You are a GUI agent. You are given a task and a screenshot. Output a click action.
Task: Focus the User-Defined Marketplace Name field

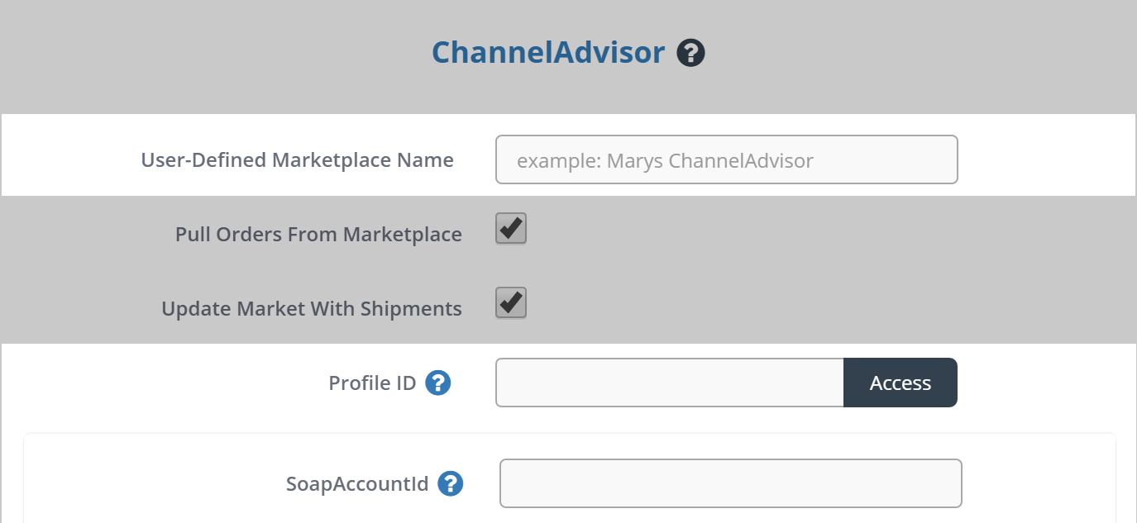[x=727, y=159]
